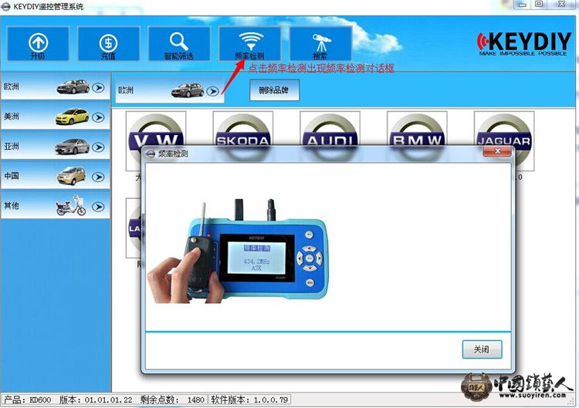Click the gray car image in 亚洲 row

73,147
